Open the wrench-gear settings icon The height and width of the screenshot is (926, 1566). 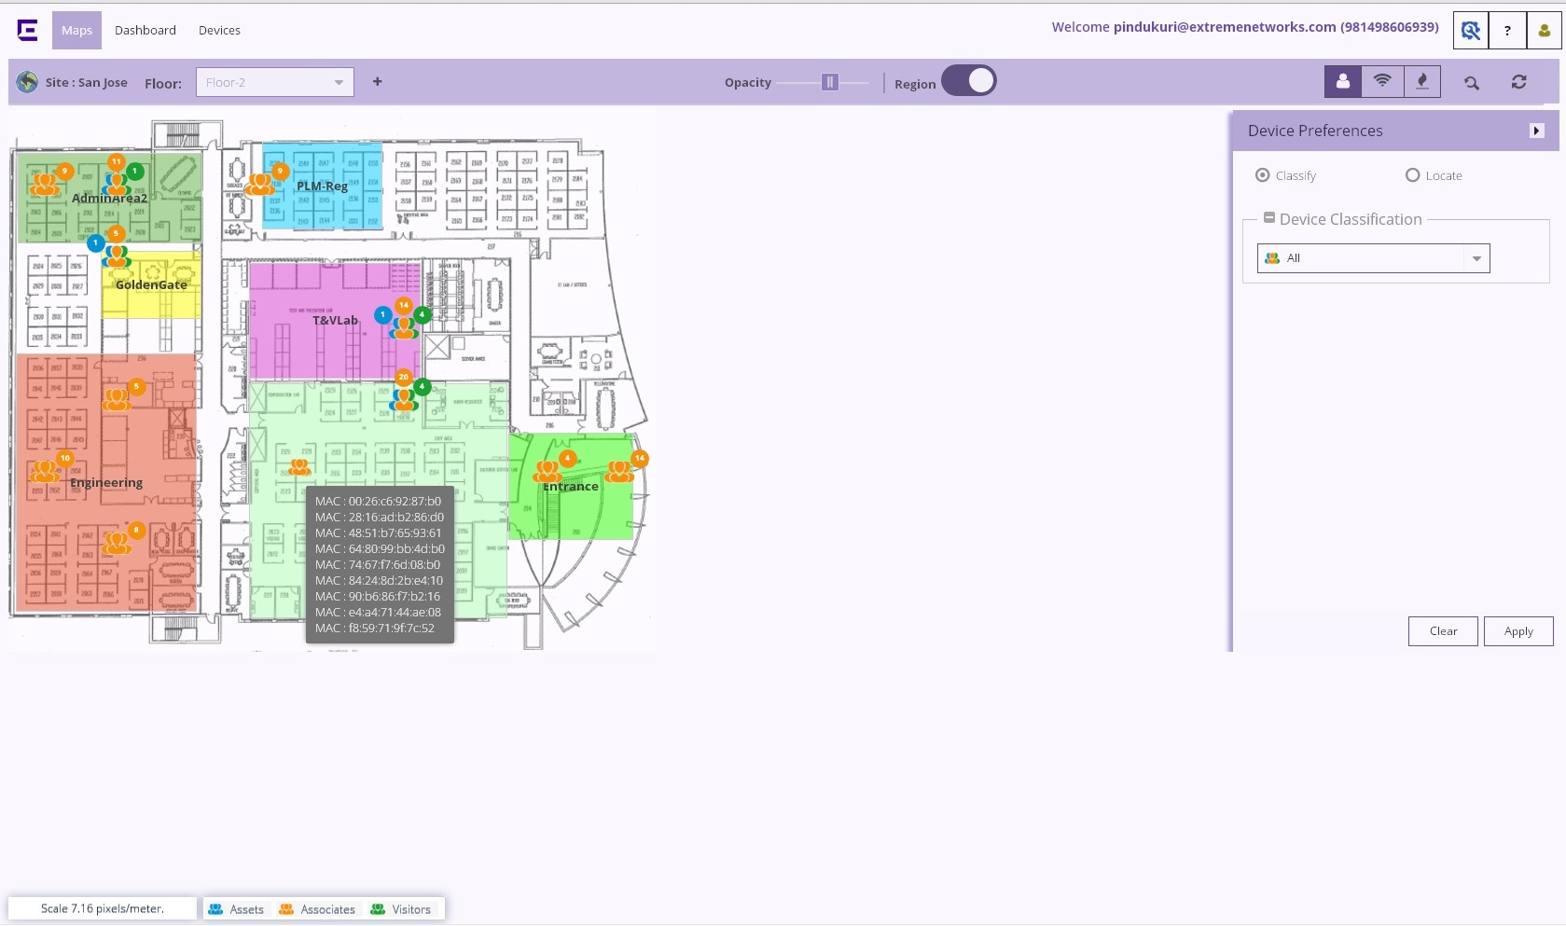tap(1470, 31)
